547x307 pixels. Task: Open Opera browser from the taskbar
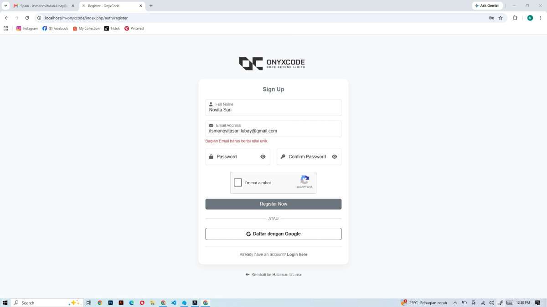[142, 303]
